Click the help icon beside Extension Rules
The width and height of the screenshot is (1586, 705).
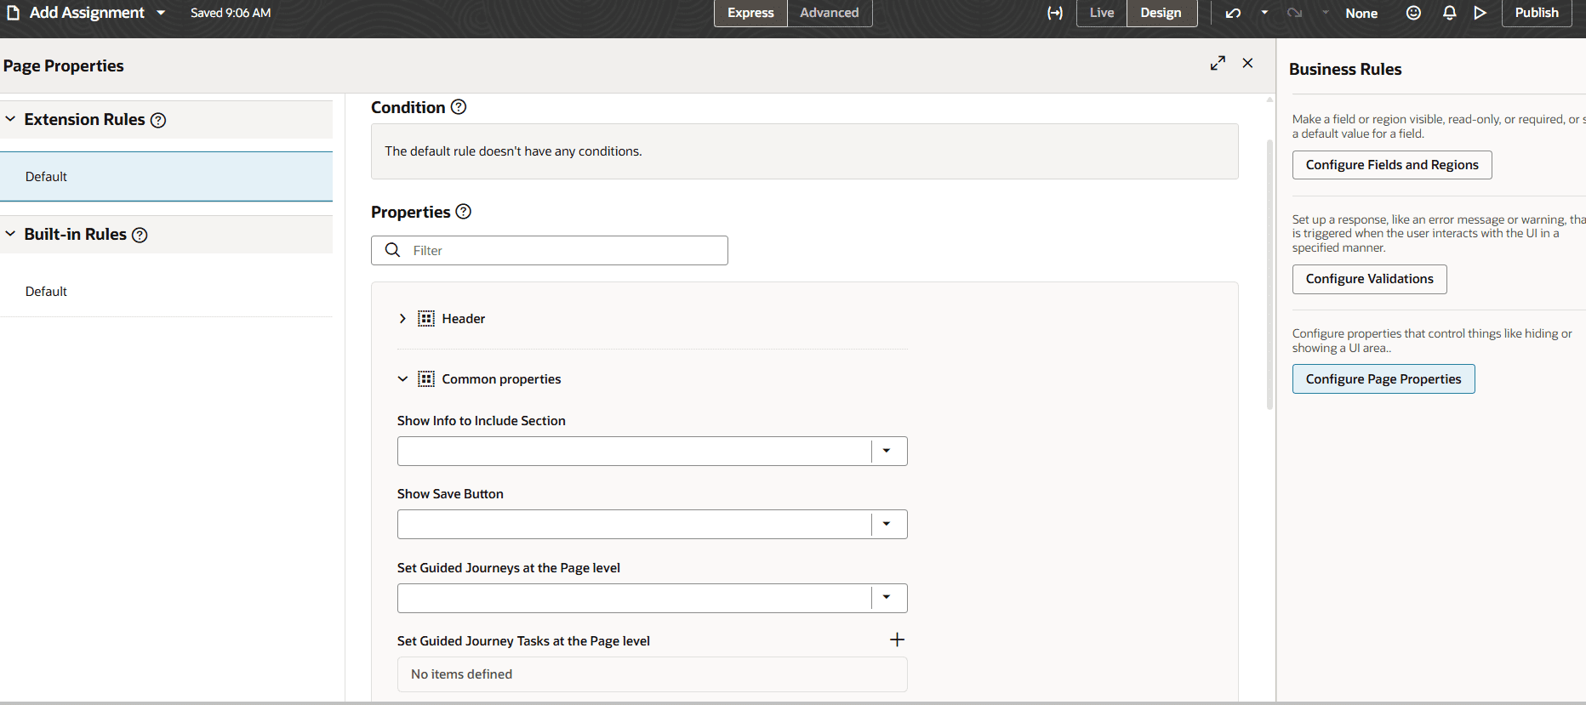click(158, 121)
